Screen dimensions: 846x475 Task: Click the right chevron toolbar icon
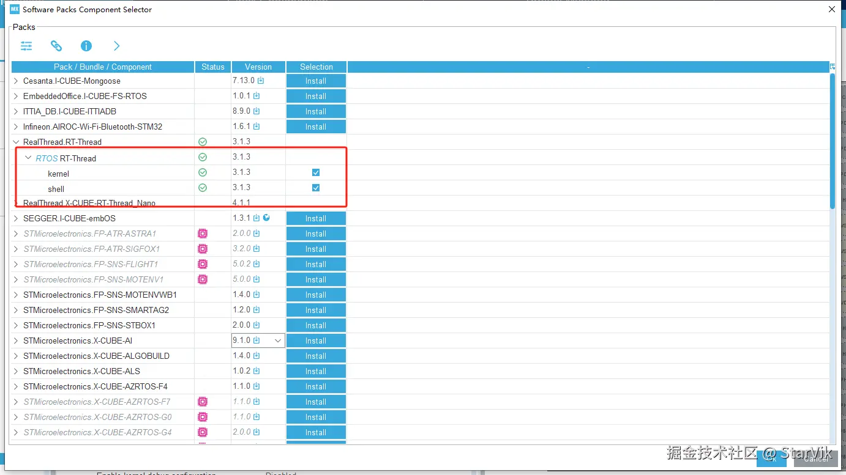[116, 46]
